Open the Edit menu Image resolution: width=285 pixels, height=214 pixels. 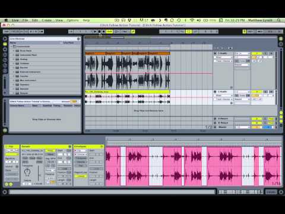click(x=34, y=20)
